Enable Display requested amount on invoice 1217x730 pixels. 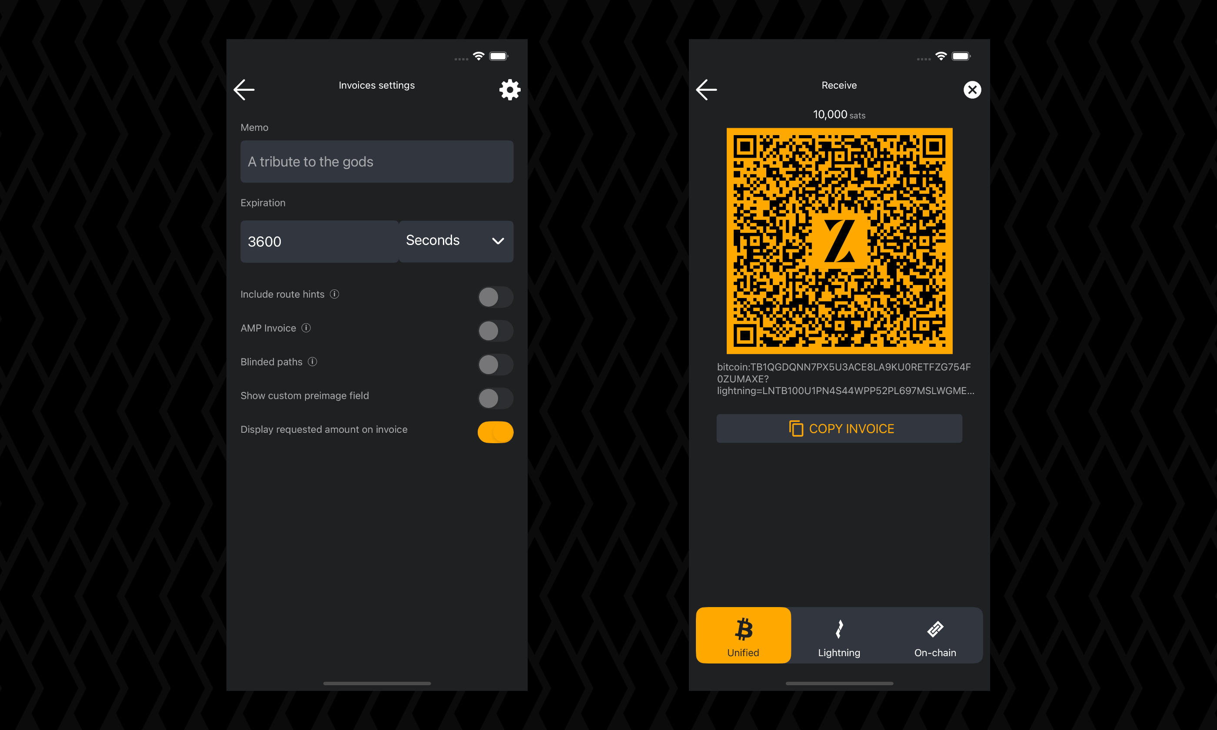click(495, 431)
